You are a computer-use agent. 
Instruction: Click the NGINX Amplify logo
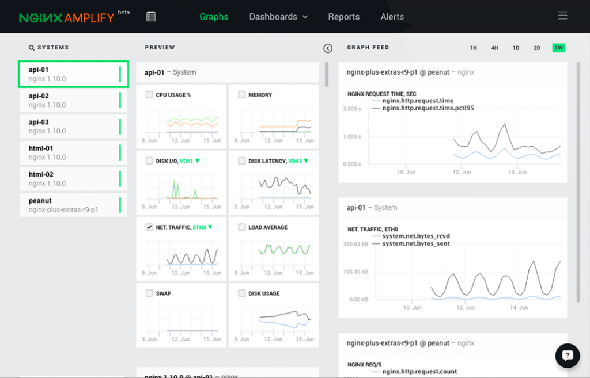[x=67, y=18]
